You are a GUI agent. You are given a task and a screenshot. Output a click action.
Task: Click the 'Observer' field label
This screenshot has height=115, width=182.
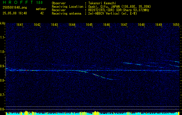[x=59, y=3]
